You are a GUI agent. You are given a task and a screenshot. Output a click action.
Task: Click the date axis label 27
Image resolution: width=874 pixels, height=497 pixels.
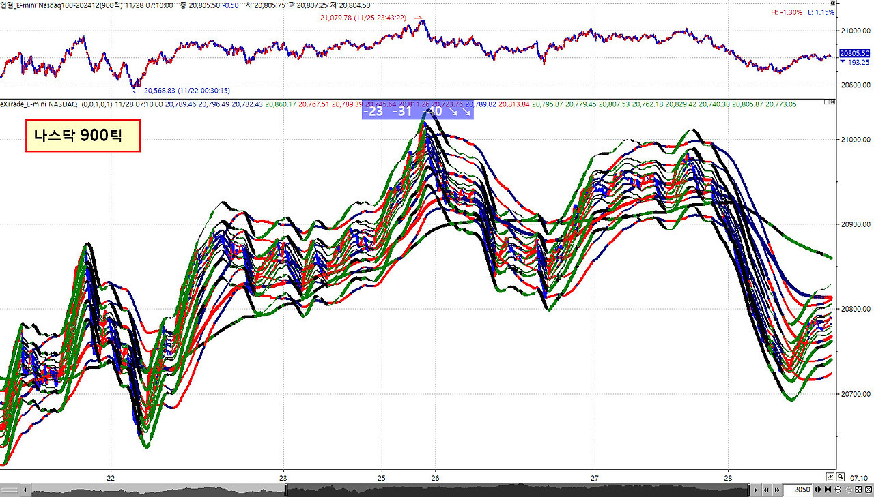595,478
